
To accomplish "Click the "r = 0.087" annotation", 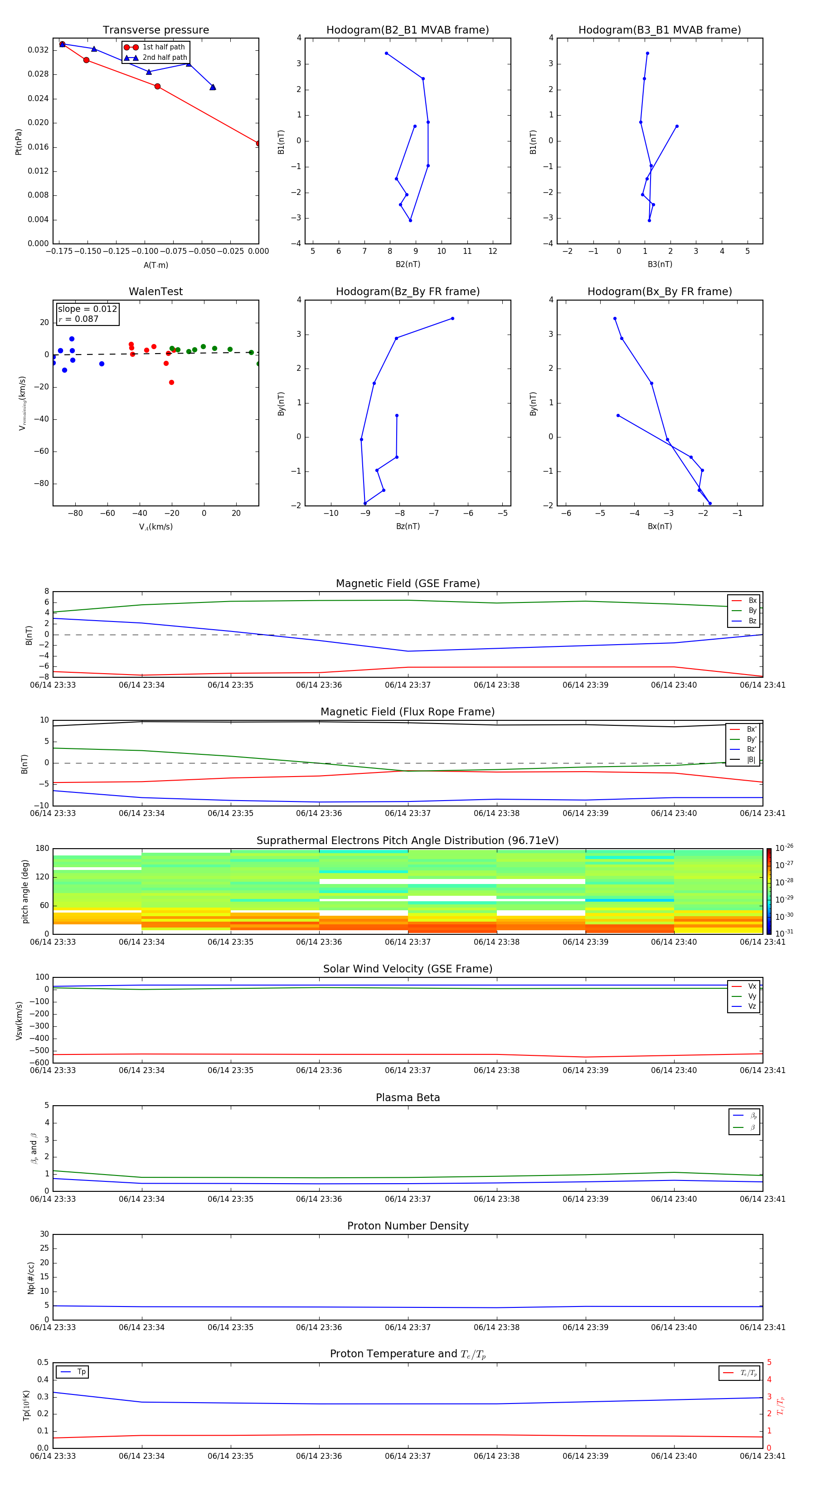I will tap(78, 319).
